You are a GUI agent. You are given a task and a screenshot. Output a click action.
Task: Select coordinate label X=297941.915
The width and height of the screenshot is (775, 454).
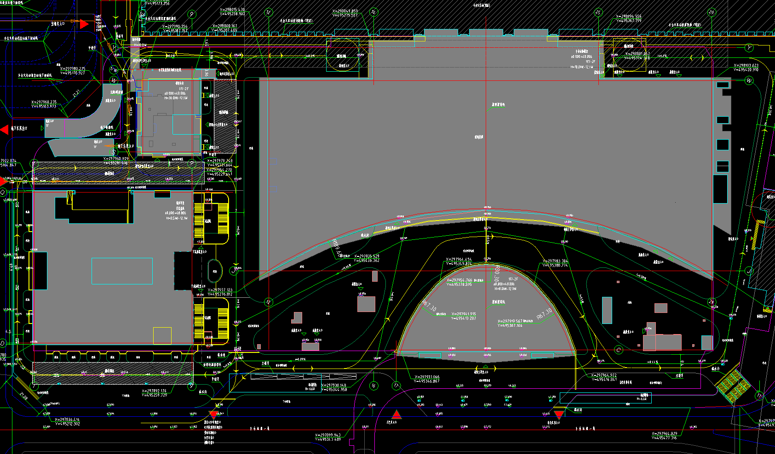pos(463,314)
